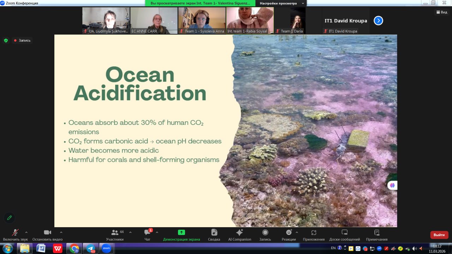This screenshot has width=452, height=254.
Task: Open Reactions emoji menu
Action: pyautogui.click(x=289, y=232)
